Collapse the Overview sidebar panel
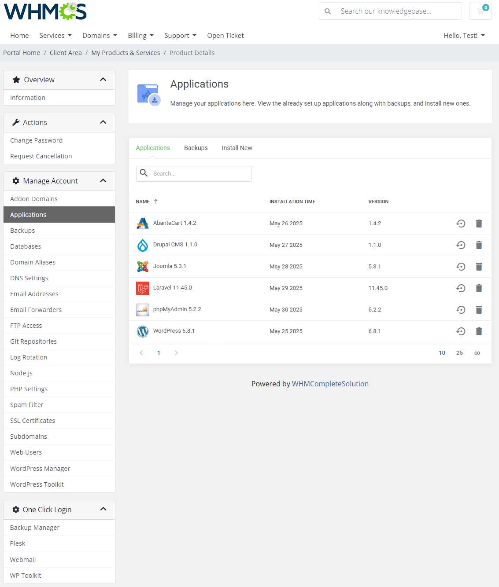The image size is (499, 587). tap(103, 80)
